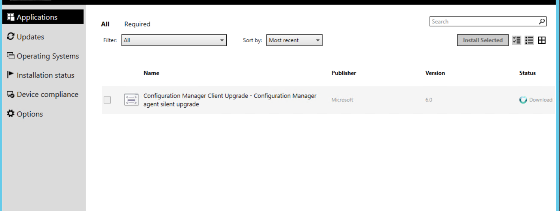Click the Microsoft publisher cell
The width and height of the screenshot is (560, 211).
pos(342,100)
